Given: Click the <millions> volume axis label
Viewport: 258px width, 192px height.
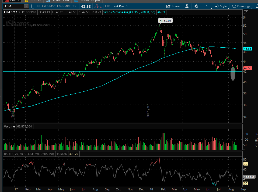Looking at the screenshot, I should 256,140.
